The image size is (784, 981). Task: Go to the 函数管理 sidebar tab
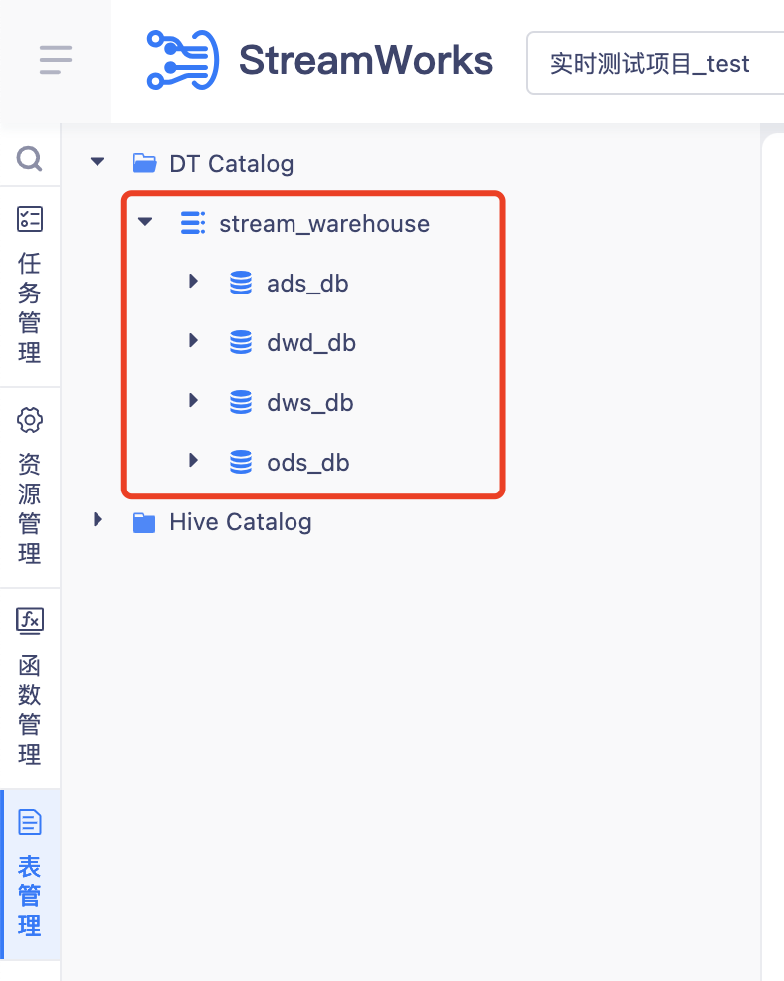pos(30,687)
